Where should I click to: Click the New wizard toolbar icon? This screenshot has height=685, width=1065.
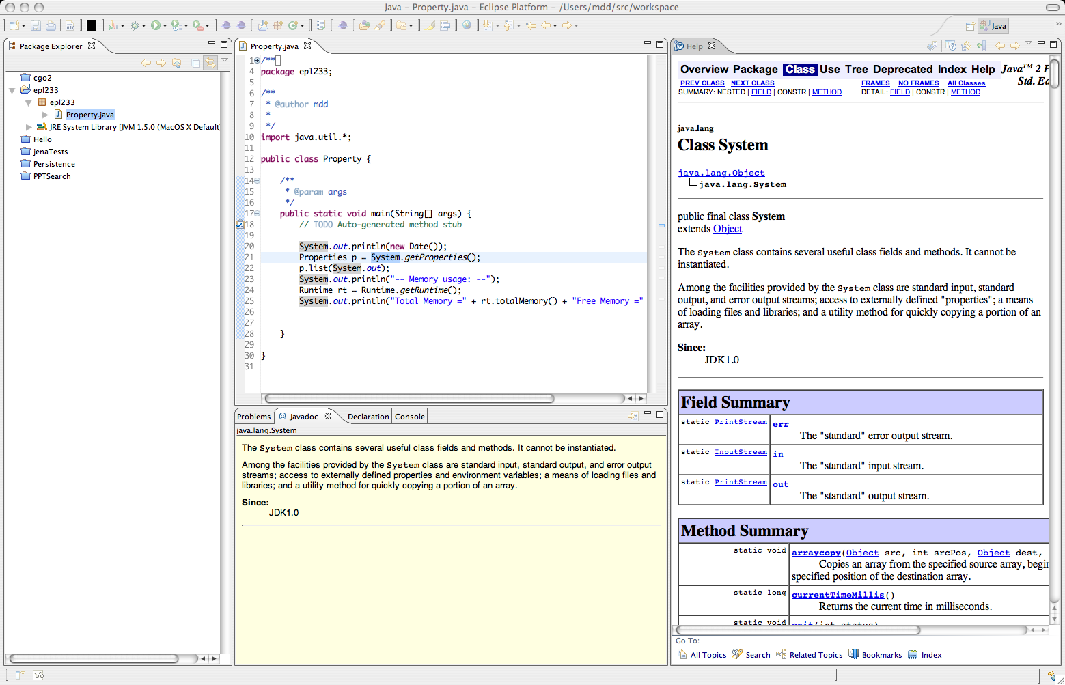[x=14, y=25]
